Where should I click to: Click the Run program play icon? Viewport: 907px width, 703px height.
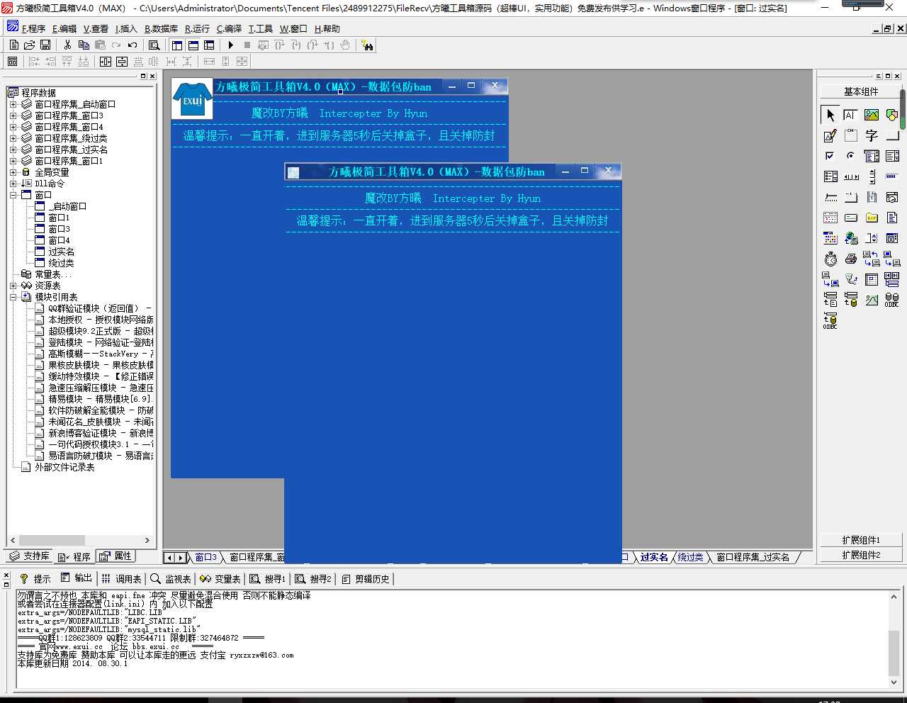[231, 45]
